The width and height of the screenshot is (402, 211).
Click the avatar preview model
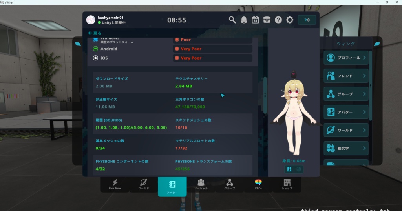pos(294,114)
